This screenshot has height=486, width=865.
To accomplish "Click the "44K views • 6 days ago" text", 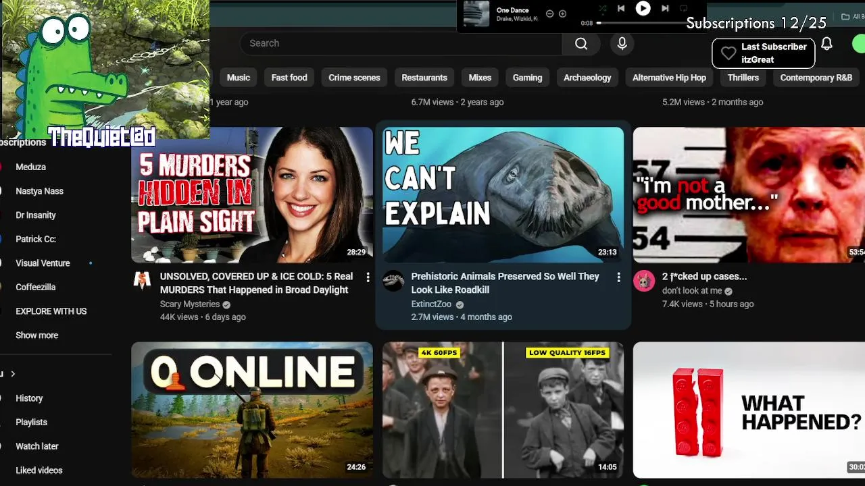I will point(203,317).
